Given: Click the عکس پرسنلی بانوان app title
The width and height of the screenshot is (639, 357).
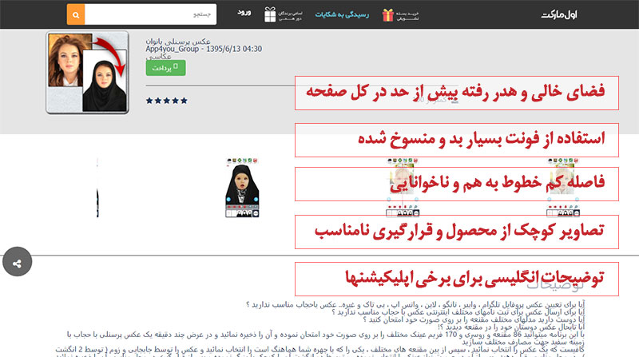Looking at the screenshot, I should pyautogui.click(x=178, y=42).
